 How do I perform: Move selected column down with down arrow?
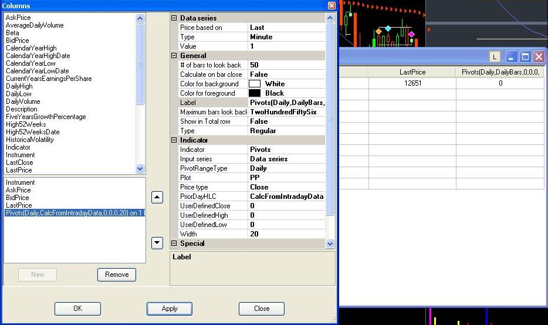point(157,243)
